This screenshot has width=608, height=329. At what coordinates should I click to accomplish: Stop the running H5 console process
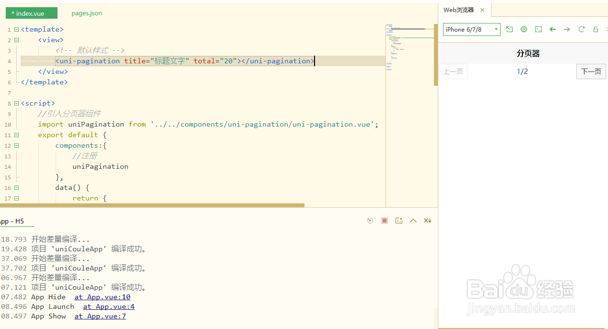(385, 221)
